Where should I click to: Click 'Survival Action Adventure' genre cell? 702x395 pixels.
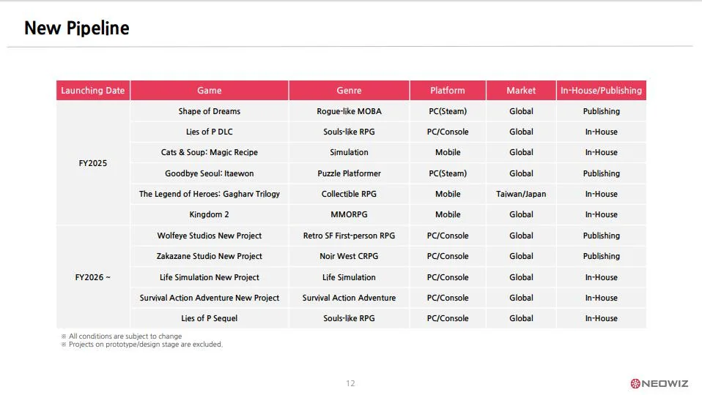click(x=349, y=298)
